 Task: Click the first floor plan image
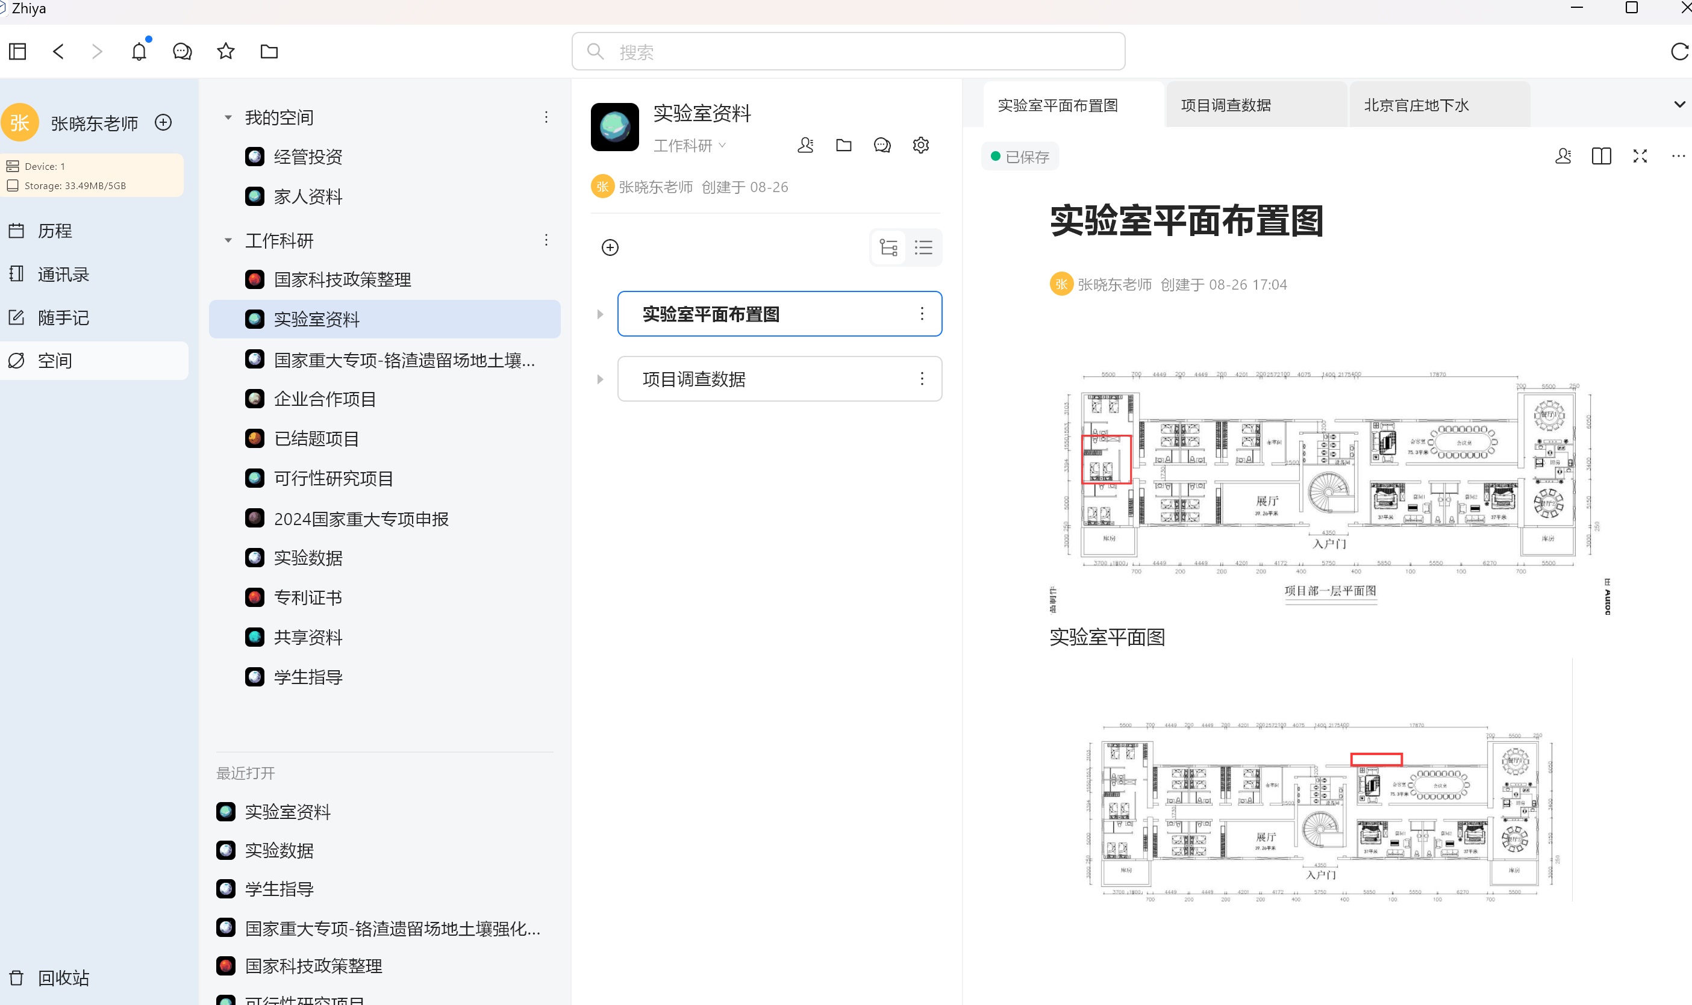click(1329, 488)
